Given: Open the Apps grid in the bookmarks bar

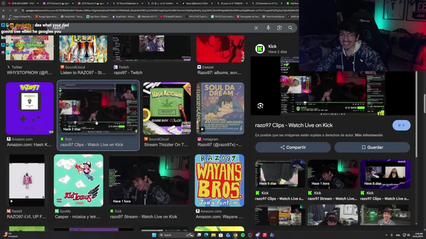Looking at the screenshot, I should (x=4, y=16).
